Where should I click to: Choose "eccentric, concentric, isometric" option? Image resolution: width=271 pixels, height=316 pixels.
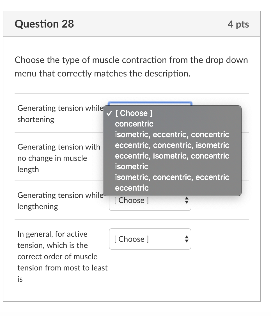[x=172, y=145]
